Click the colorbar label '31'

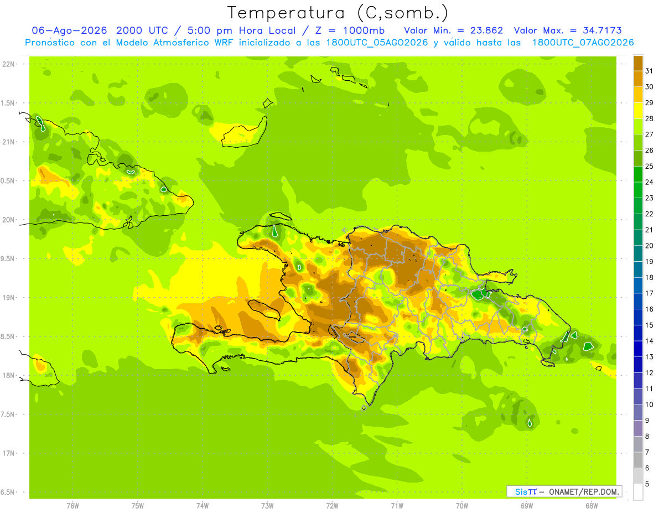click(x=650, y=71)
